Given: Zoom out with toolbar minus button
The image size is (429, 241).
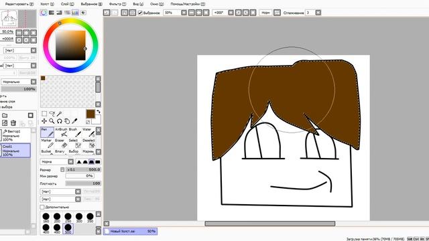Looking at the screenshot, I should [191, 13].
